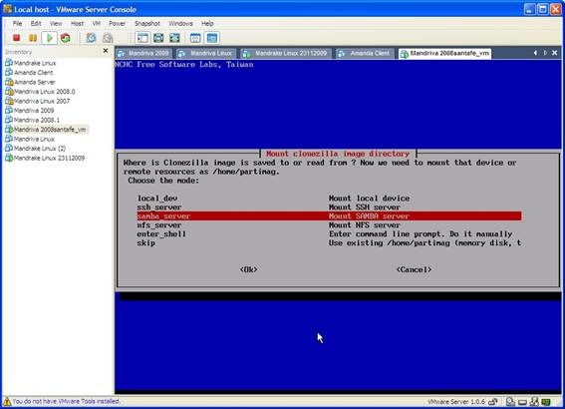
Task: Click the Full Screen toolbar icon
Action: pyautogui.click(x=174, y=38)
